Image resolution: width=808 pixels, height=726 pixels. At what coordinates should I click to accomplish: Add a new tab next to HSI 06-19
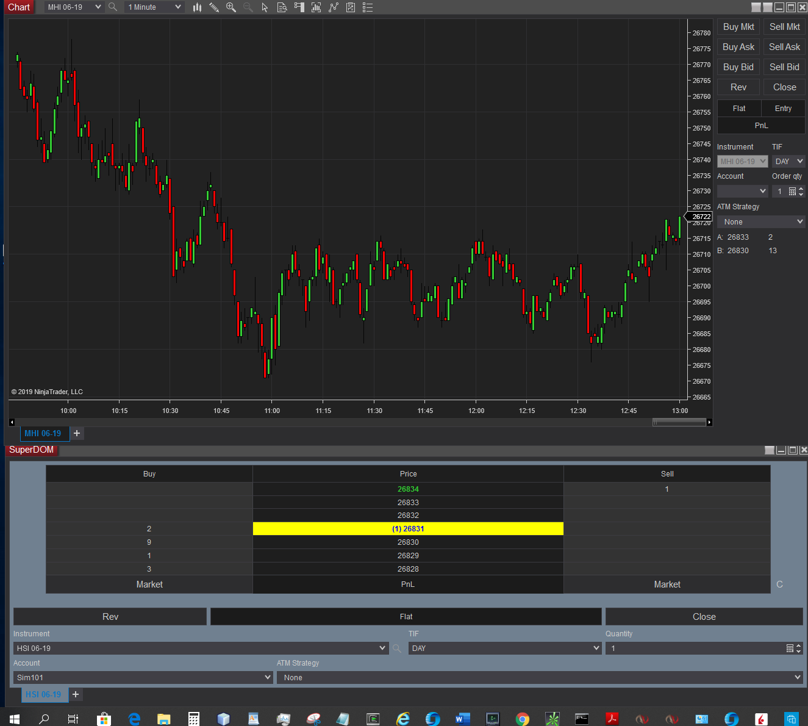[76, 695]
